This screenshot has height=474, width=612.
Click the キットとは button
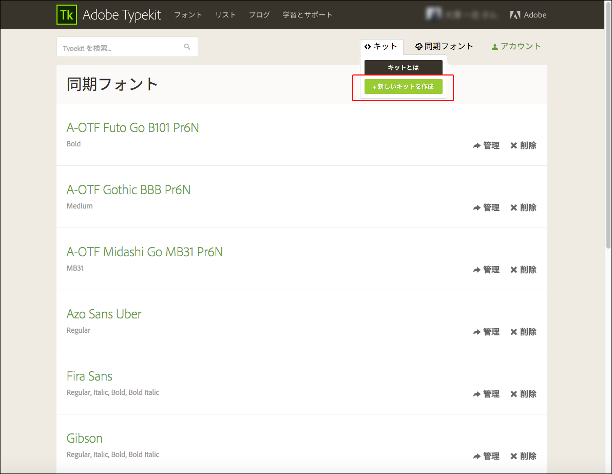403,67
